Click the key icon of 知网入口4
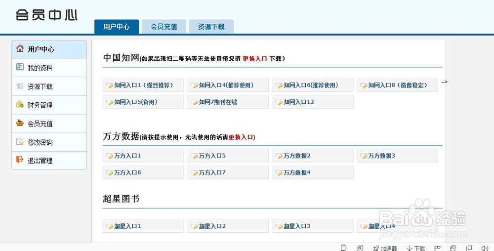The height and width of the screenshot is (251, 494). pos(194,85)
